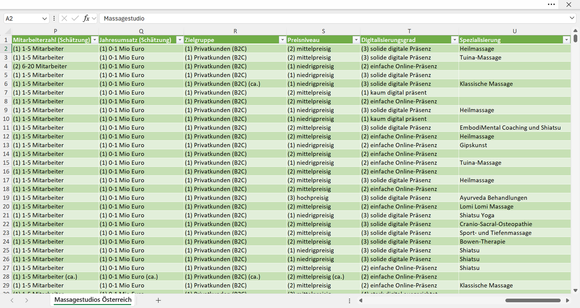The width and height of the screenshot is (580, 308).
Task: Click cell '(3) hochpreisig'
Action: 324,198
